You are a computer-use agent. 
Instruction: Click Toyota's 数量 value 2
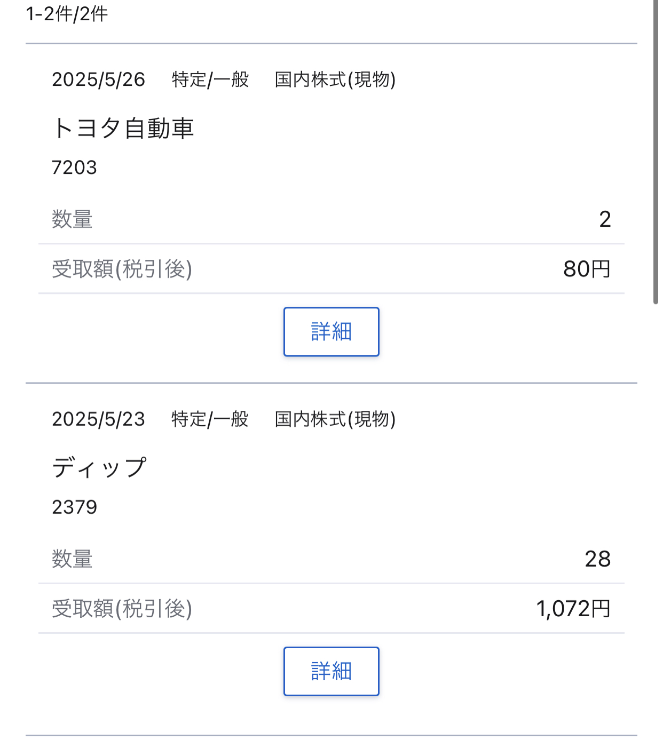tap(605, 219)
